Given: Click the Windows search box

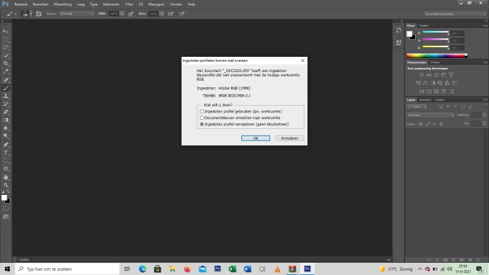Looking at the screenshot, I should tap(67, 269).
